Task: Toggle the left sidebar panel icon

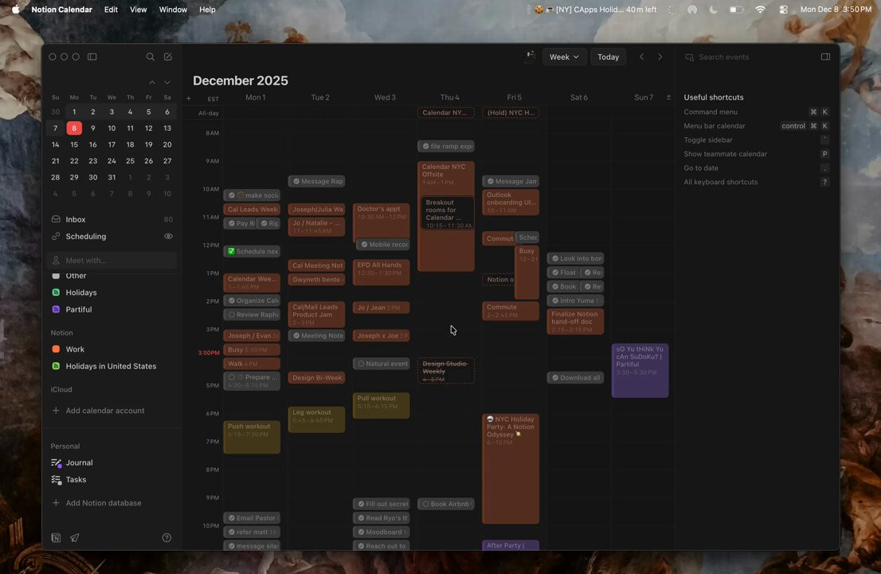Action: tap(92, 57)
